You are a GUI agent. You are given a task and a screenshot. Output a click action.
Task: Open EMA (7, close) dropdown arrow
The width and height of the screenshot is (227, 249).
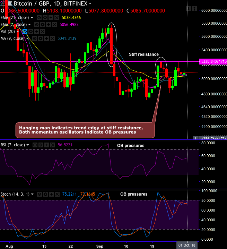pyautogui.click(x=29, y=25)
